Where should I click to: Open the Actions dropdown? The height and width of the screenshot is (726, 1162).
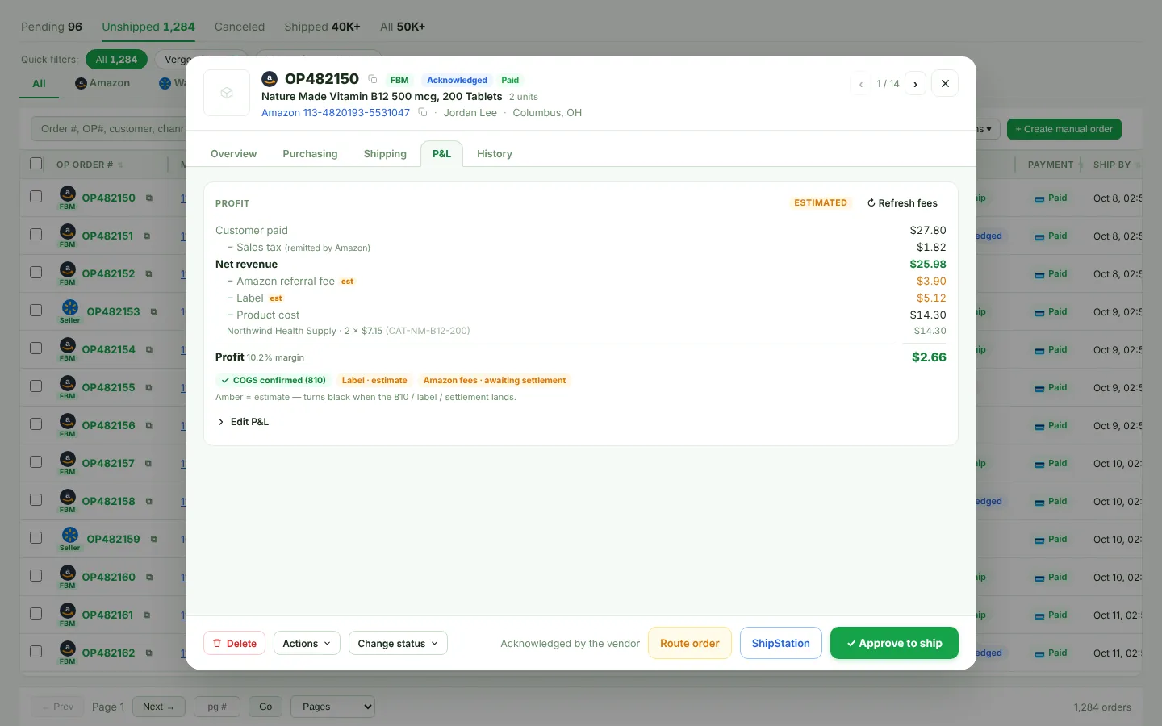pyautogui.click(x=307, y=643)
